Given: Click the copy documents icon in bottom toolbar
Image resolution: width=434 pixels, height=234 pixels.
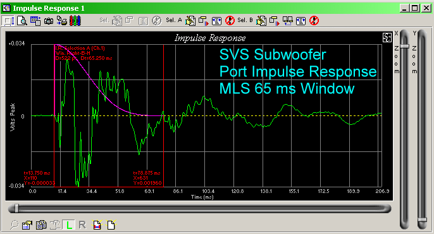Looking at the screenshot, I should pyautogui.click(x=41, y=225).
